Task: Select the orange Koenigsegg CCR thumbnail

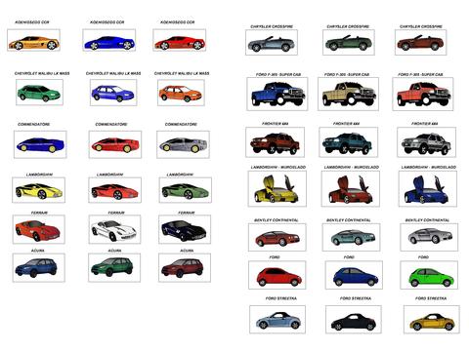Action: tap(33, 40)
